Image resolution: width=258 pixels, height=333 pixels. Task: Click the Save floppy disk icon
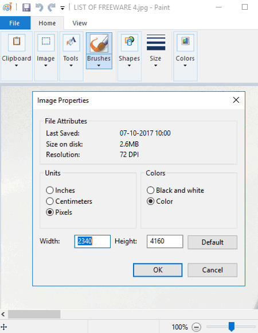pyautogui.click(x=26, y=7)
